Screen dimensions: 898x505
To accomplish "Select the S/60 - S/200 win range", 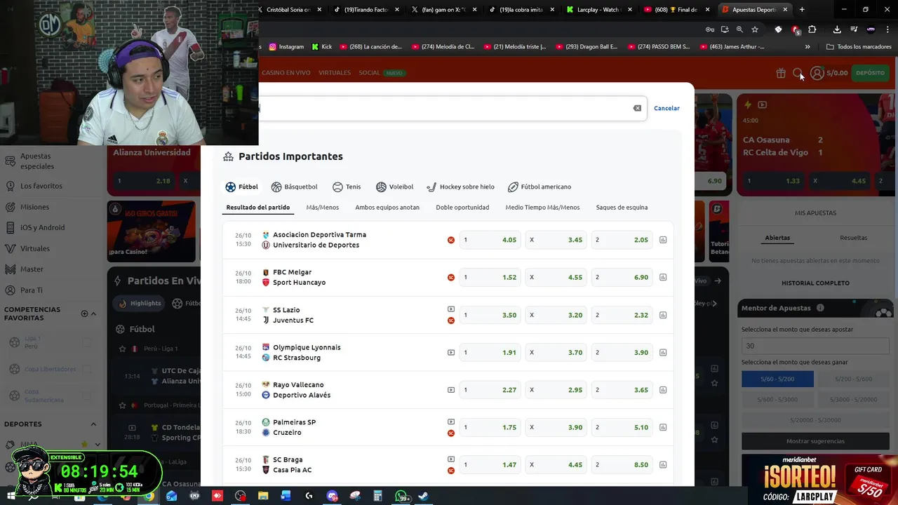I will coord(777,379).
